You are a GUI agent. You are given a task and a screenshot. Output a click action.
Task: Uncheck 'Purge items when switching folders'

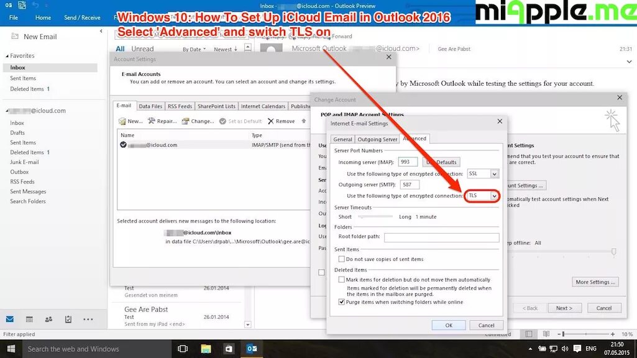click(342, 302)
